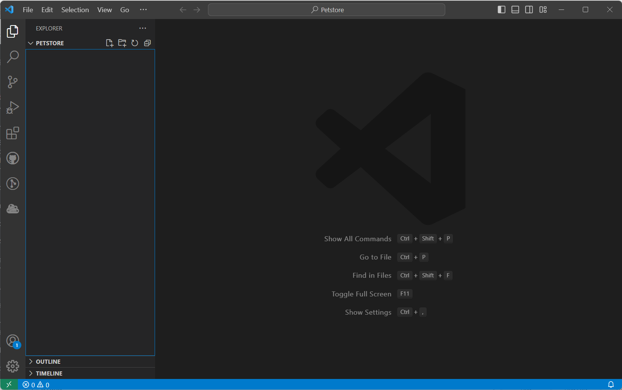The image size is (622, 390).
Task: Click the F11 keyboard shortcut label
Action: [405, 294]
